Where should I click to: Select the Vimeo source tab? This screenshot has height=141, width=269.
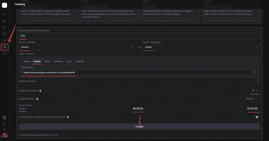pyautogui.click(x=69, y=61)
